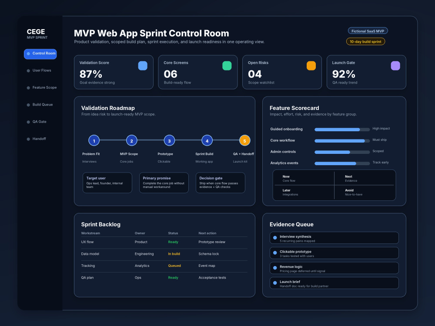This screenshot has width=435, height=326.
Task: Click the Workstream column header
Action: (90, 233)
